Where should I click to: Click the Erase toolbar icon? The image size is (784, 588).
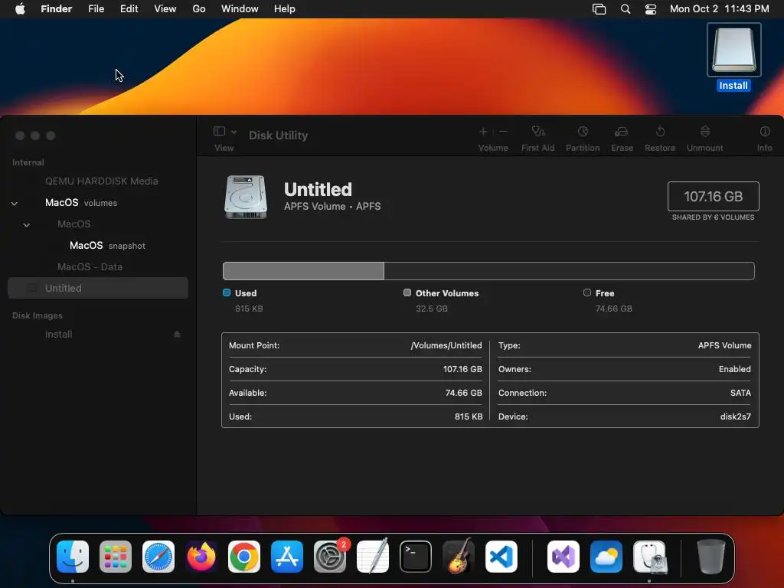622,132
